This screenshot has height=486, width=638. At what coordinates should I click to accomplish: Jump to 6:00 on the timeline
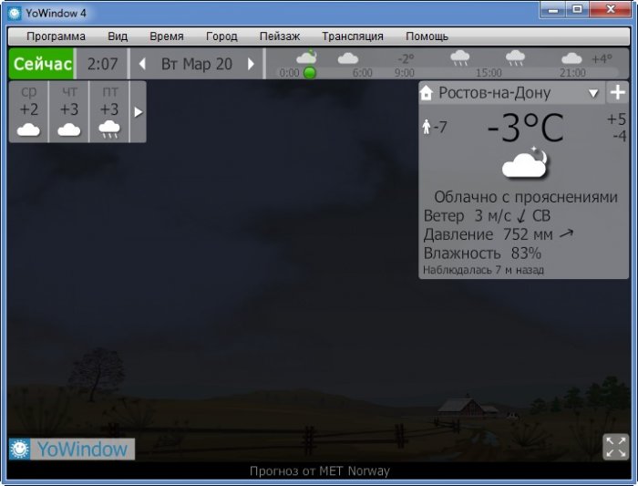pos(362,73)
